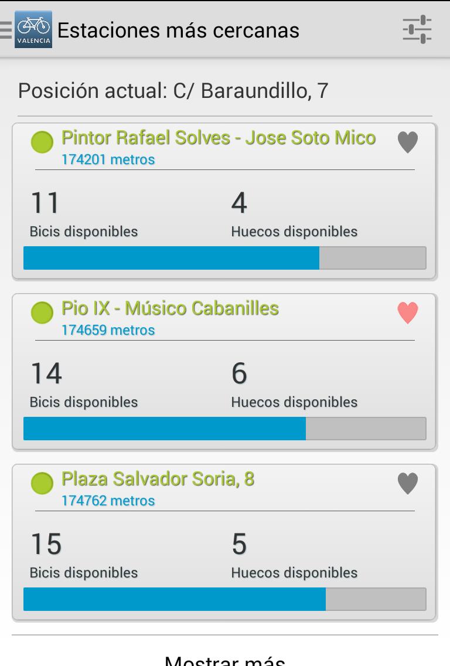This screenshot has height=666, width=450.
Task: Open Pio IX - Músico Cabanilles station
Action: click(170, 308)
